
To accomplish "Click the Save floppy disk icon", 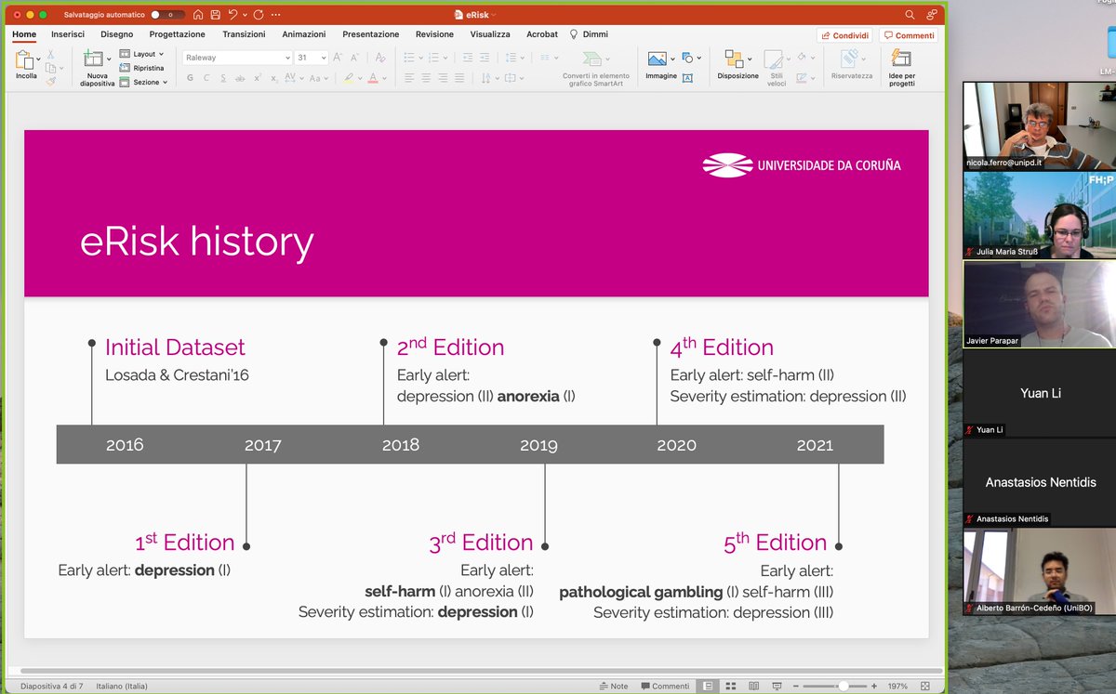I will (215, 15).
